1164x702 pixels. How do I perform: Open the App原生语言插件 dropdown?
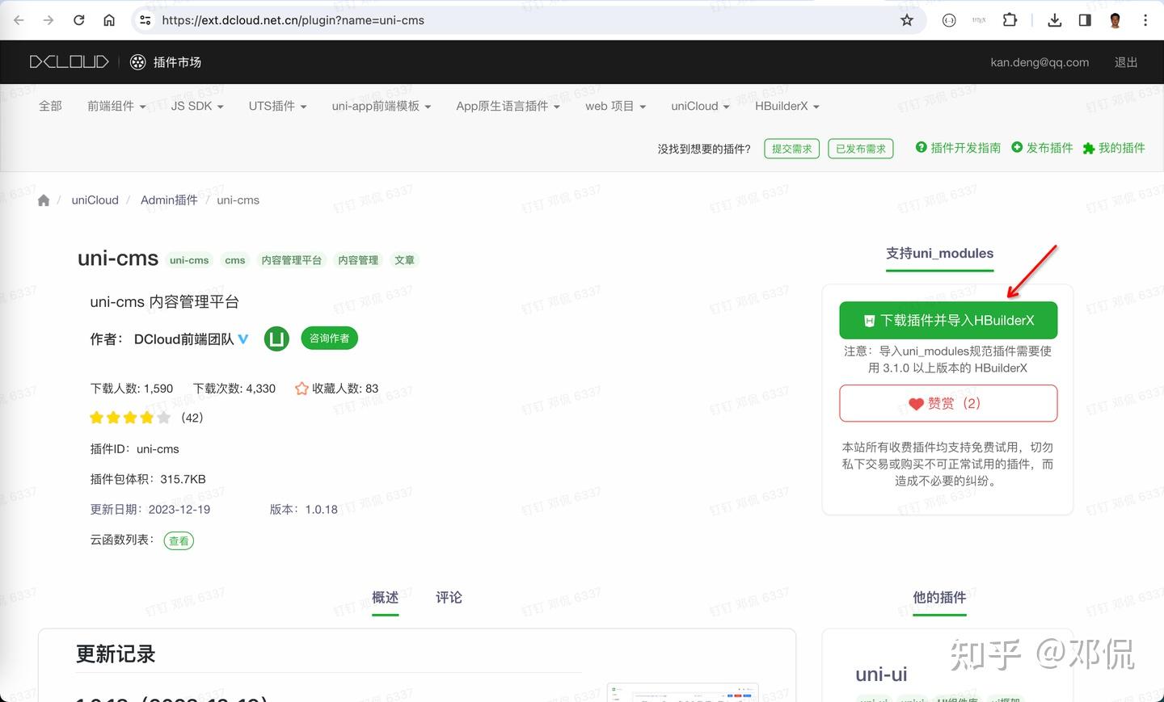pyautogui.click(x=508, y=106)
